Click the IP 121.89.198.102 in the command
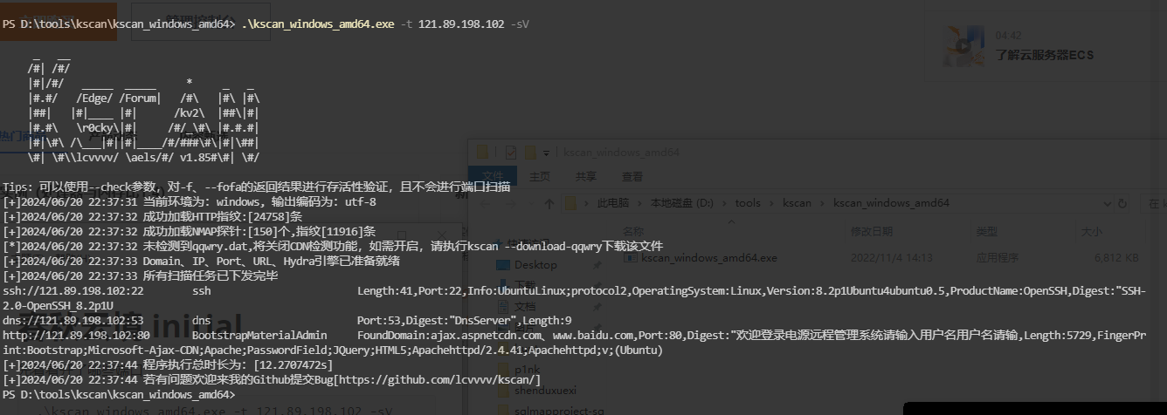Viewport: 1167px width, 415px height. click(x=461, y=24)
